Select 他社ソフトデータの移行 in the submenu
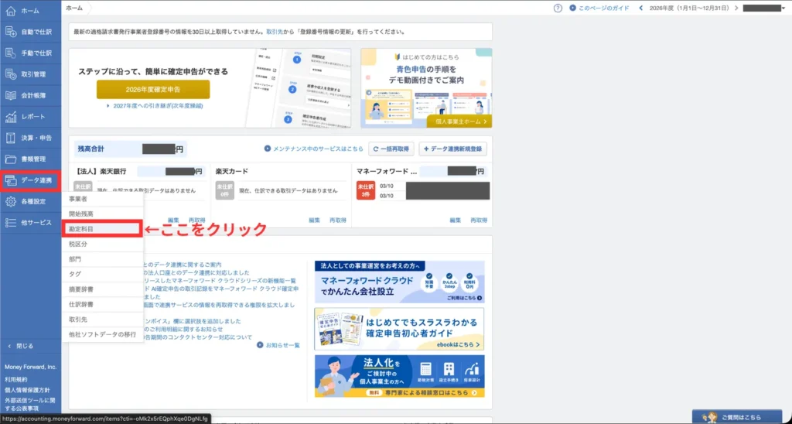792x424 pixels. [103, 335]
